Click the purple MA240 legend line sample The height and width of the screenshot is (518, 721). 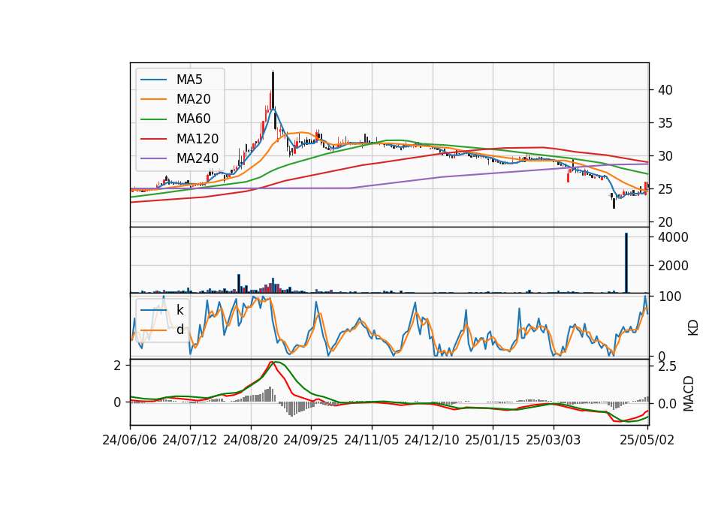tap(153, 158)
